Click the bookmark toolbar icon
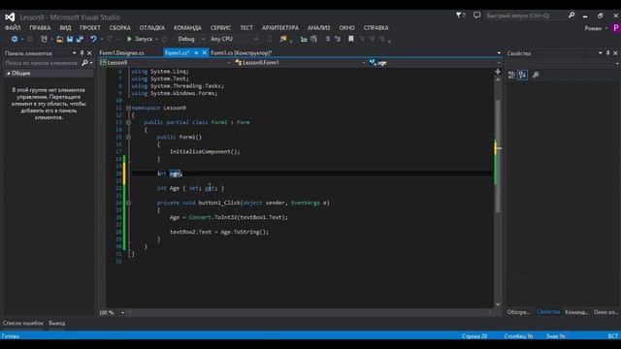The image size is (621, 349). point(351,39)
